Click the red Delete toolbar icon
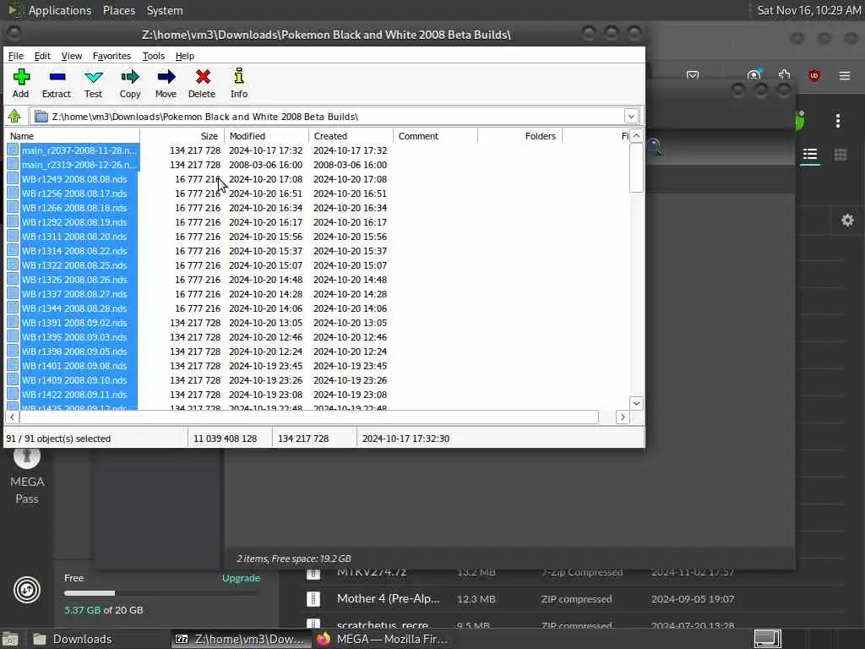Screen dimensions: 865x649 pos(202,83)
